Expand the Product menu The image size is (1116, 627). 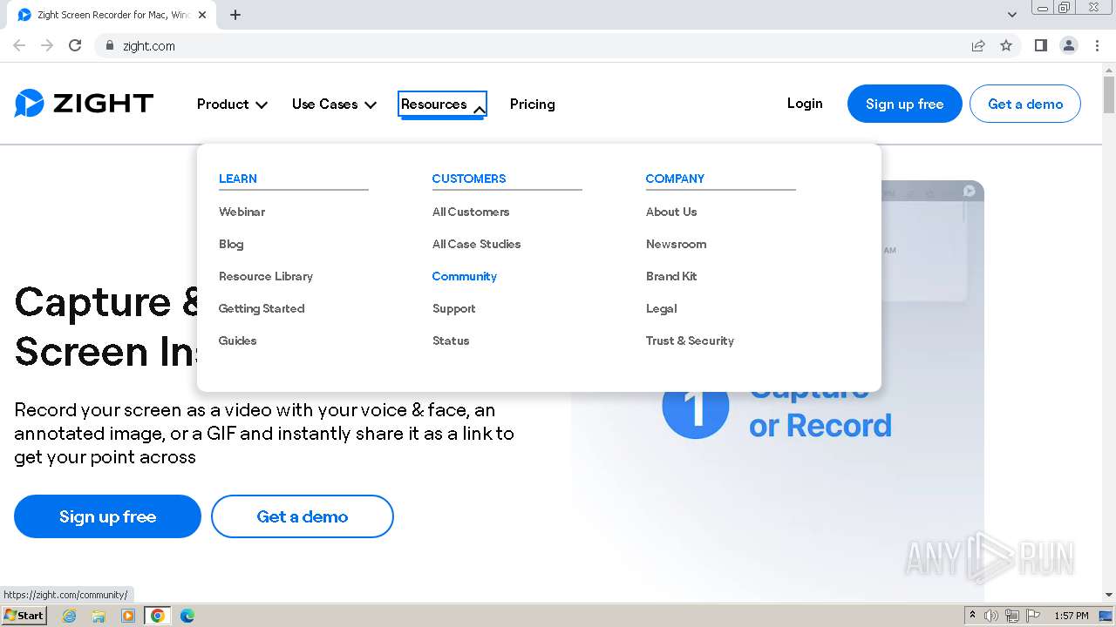coord(232,104)
